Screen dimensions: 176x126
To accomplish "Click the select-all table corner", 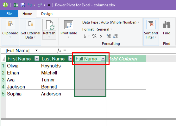I will point(3,59).
